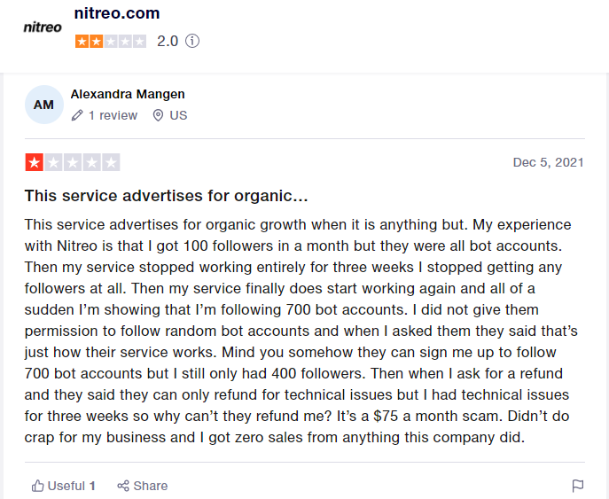Click the red one-star review rating
The image size is (609, 499).
point(73,162)
